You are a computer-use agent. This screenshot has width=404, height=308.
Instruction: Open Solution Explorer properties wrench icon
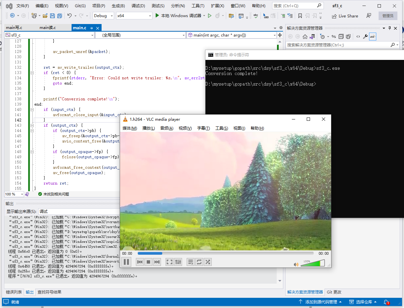click(x=365, y=37)
